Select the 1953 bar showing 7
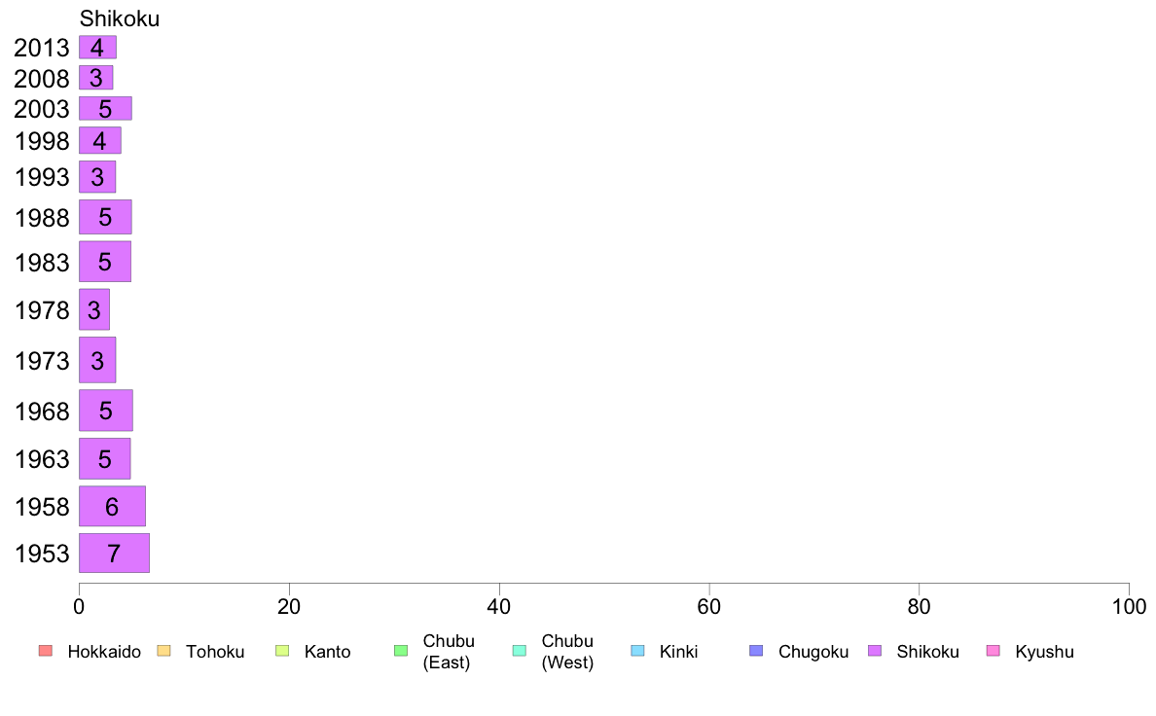Image resolution: width=1156 pixels, height=716 pixels. 114,553
